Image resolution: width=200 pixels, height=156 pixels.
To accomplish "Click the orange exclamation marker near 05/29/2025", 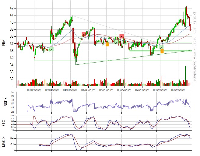I will click(x=107, y=44).
